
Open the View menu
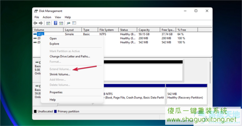click(58, 17)
